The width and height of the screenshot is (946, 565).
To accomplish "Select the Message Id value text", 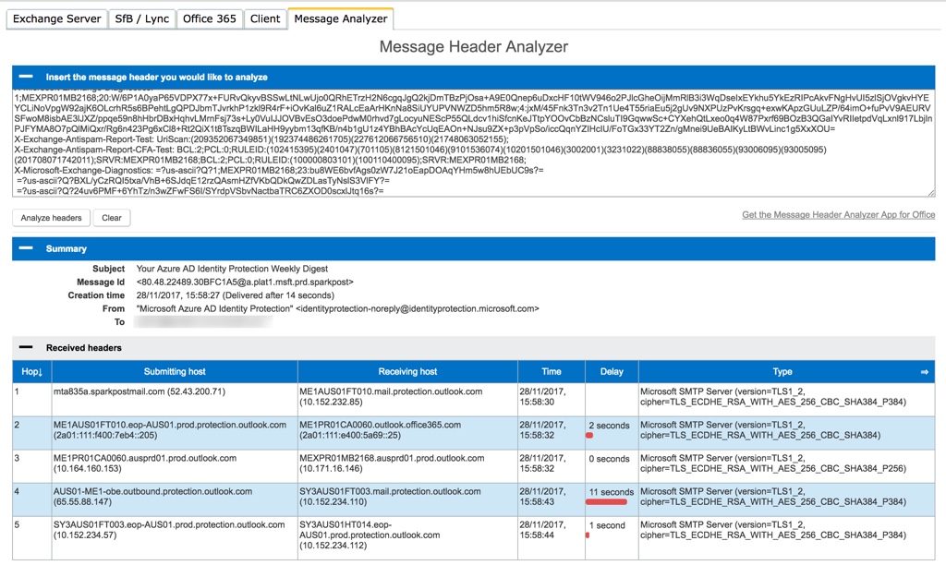I will 245,282.
